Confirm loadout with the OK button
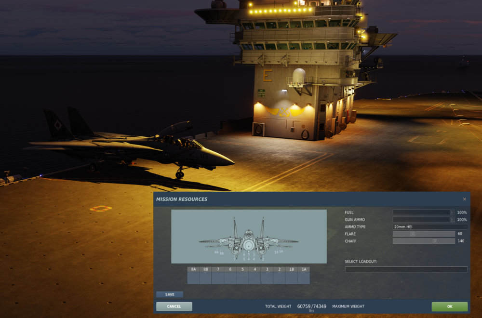482x318 pixels. tap(449, 306)
